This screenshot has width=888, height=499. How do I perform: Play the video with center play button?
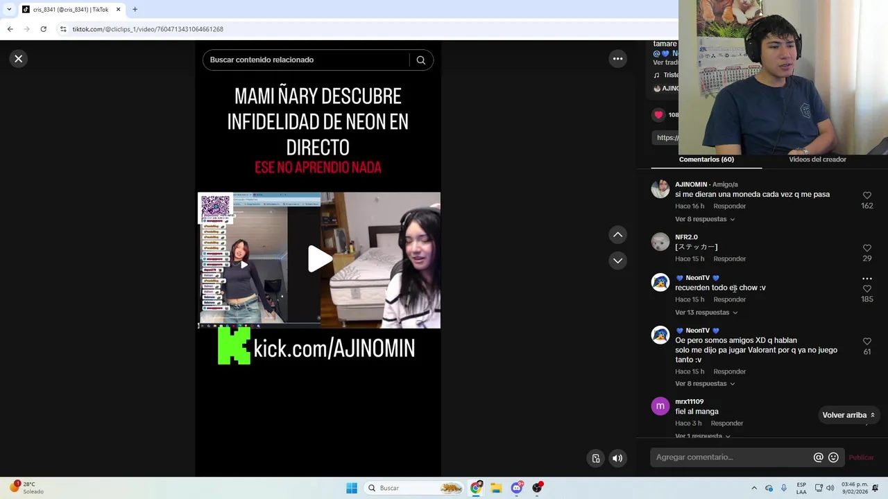[x=319, y=259]
